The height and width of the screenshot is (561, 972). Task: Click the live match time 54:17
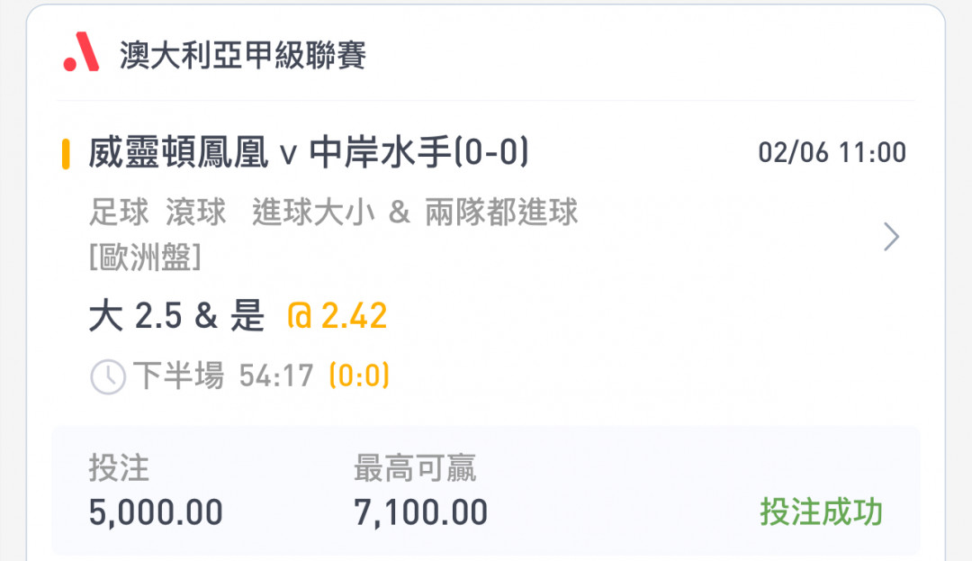276,376
